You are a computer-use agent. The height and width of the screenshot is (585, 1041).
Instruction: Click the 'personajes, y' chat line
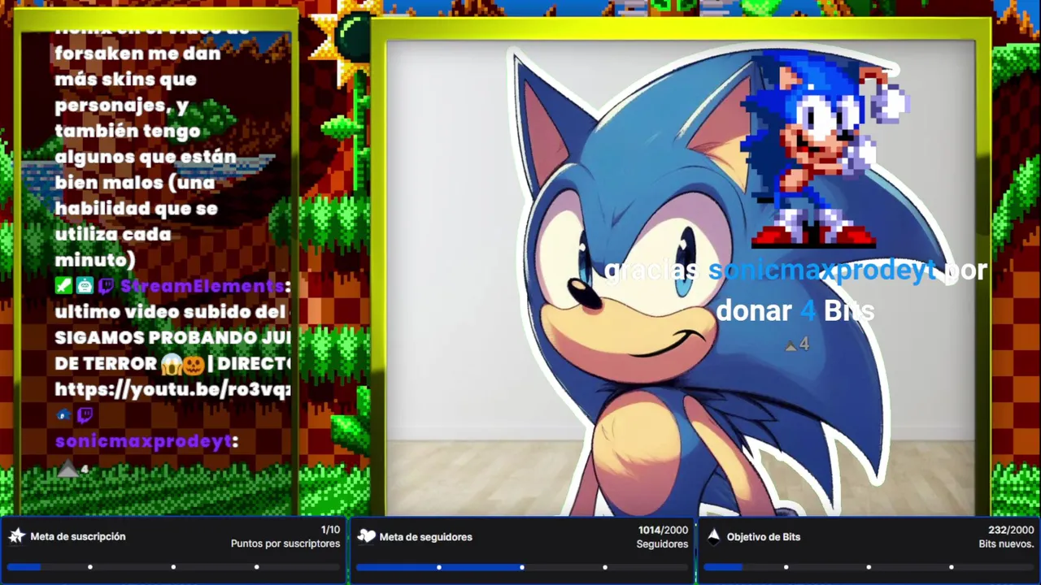click(122, 106)
